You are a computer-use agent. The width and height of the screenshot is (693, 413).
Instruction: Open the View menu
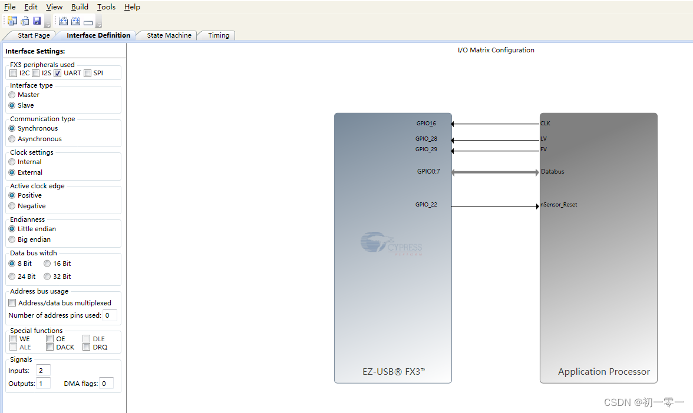click(54, 6)
